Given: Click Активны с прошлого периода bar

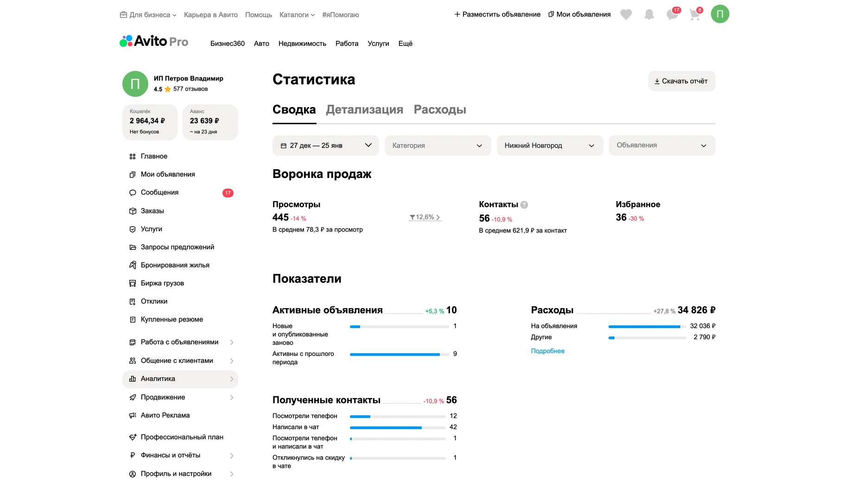Looking at the screenshot, I should (x=399, y=355).
